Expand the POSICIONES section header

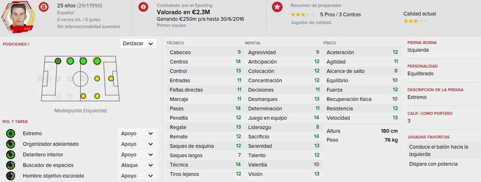(16, 44)
